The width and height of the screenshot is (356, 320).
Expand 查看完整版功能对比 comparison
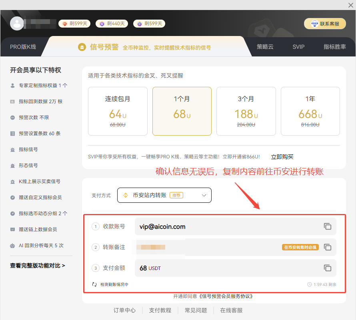pos(38,266)
